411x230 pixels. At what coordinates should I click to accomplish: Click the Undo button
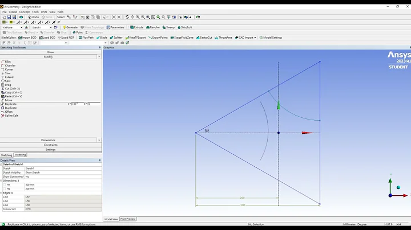click(x=34, y=17)
